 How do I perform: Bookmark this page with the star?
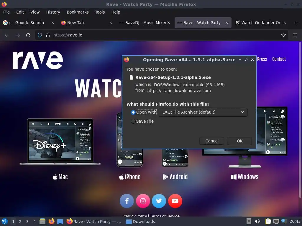click(283, 35)
